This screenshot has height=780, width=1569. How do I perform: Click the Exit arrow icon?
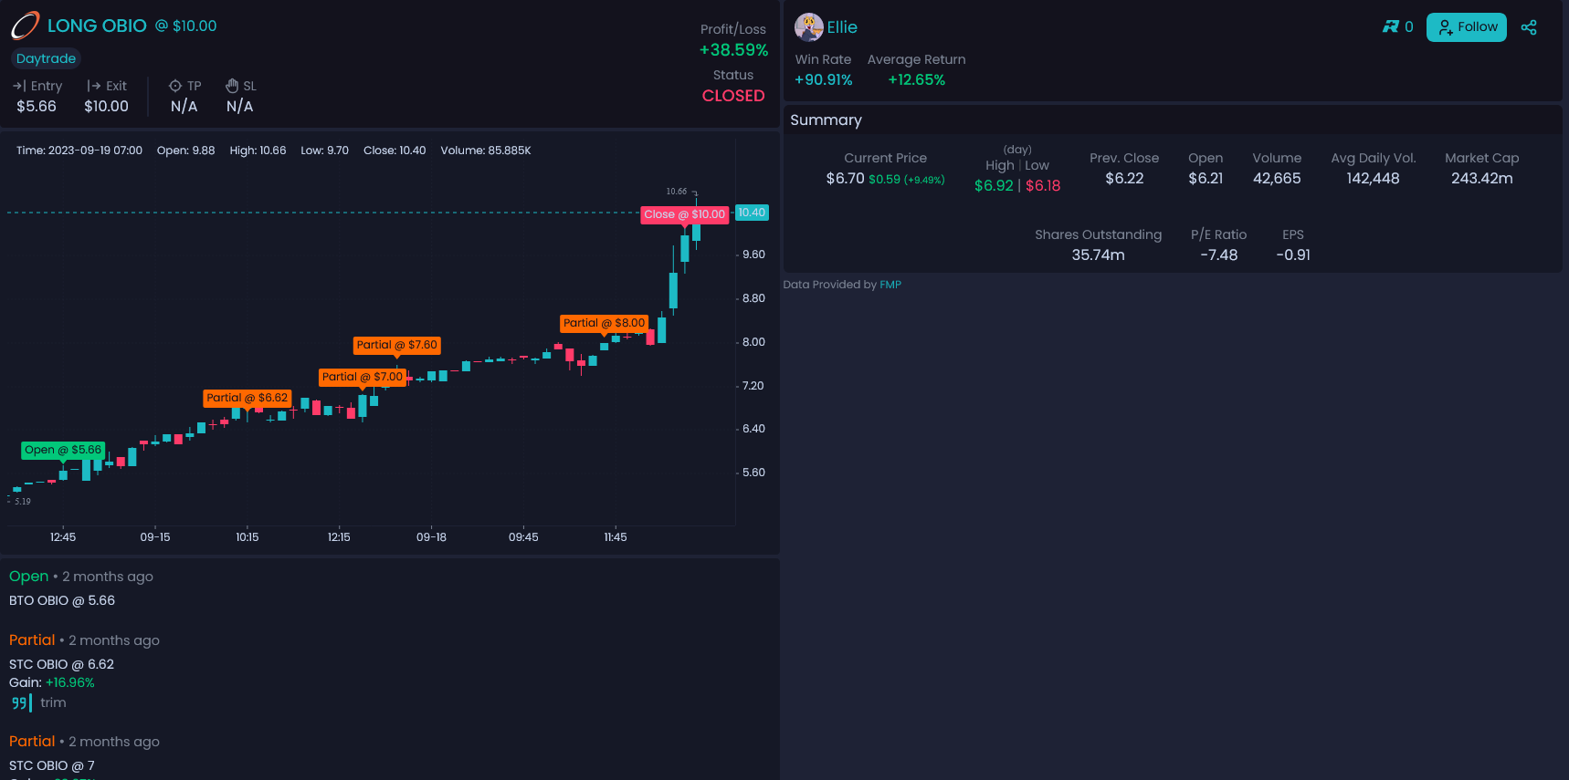click(x=93, y=86)
